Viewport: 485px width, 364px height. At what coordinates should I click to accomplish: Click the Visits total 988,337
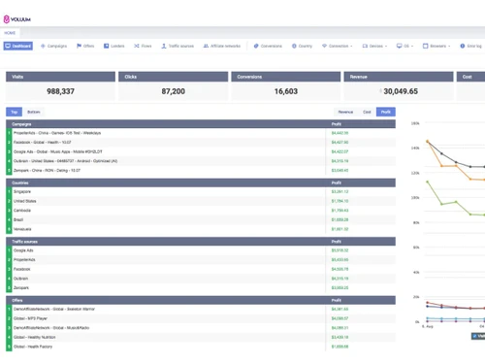[x=60, y=91]
